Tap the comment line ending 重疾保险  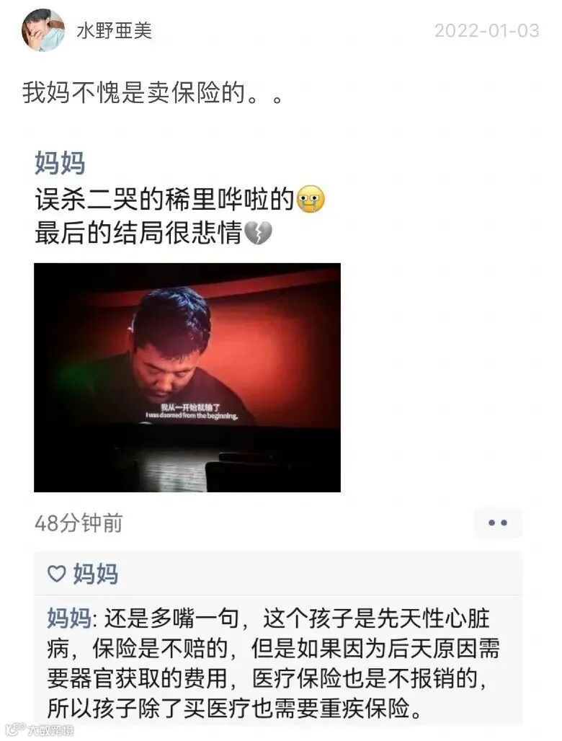coord(235,708)
